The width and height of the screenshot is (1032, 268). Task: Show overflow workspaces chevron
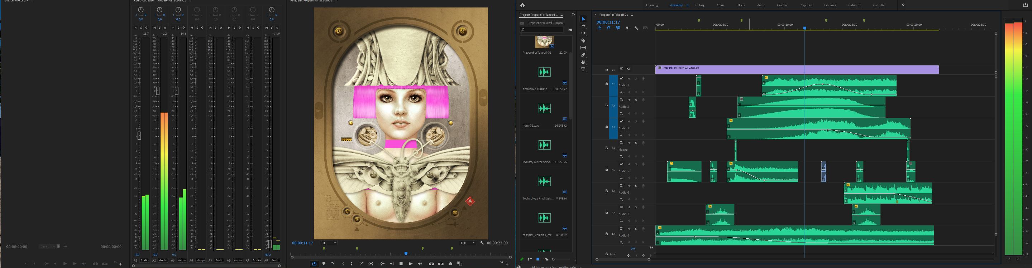[903, 5]
